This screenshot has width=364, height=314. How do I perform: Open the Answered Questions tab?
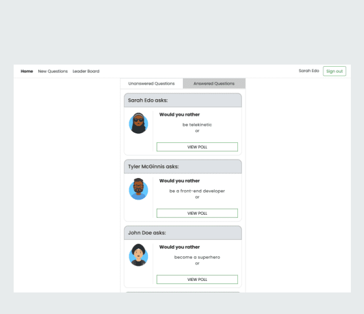click(214, 83)
